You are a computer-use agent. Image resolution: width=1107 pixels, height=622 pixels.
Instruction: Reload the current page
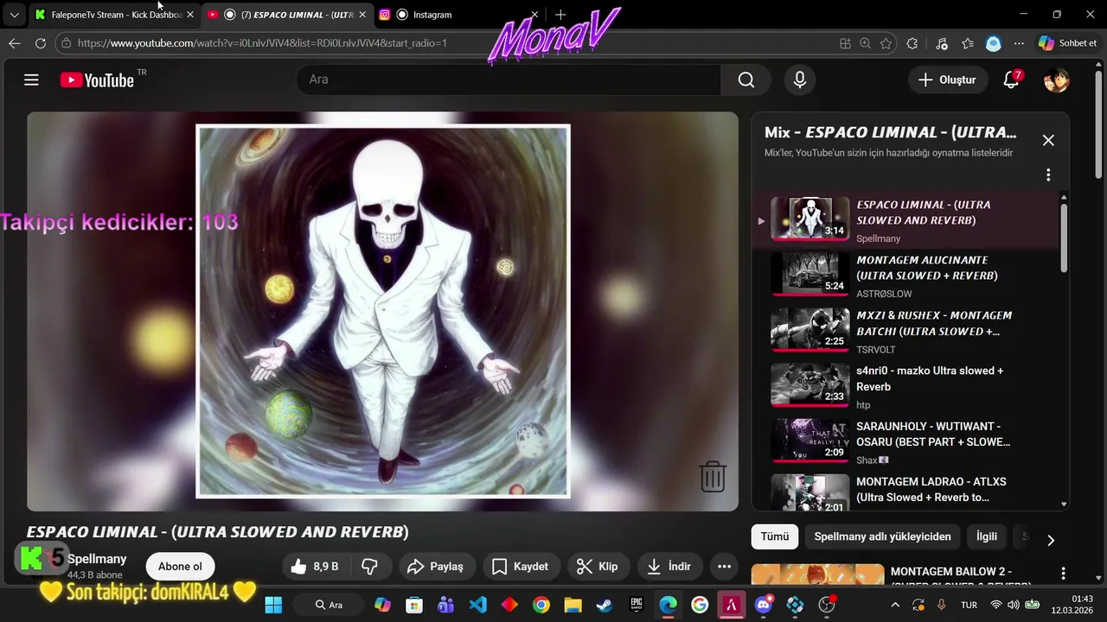[41, 43]
